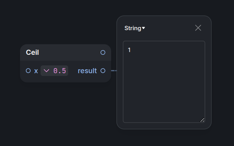Click empty canvas above the Ceil node

pos(66,22)
